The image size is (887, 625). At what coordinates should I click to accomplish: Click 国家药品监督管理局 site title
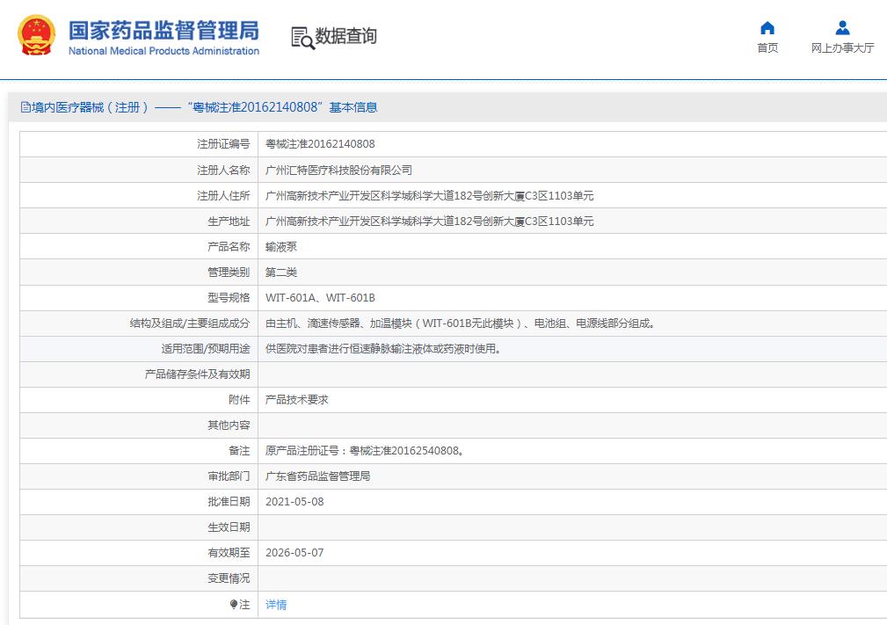pos(164,31)
